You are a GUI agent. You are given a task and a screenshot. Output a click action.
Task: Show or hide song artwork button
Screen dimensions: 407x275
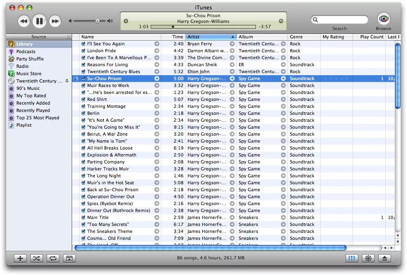pos(69,258)
